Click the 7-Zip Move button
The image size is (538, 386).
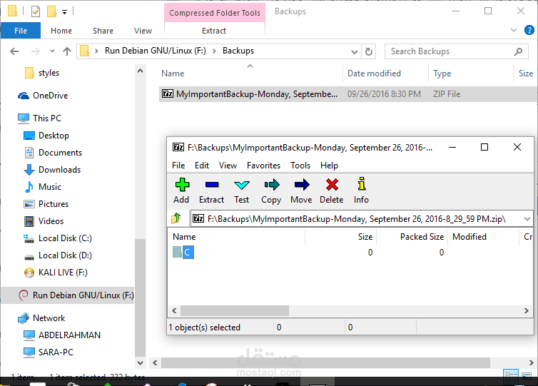tap(301, 191)
